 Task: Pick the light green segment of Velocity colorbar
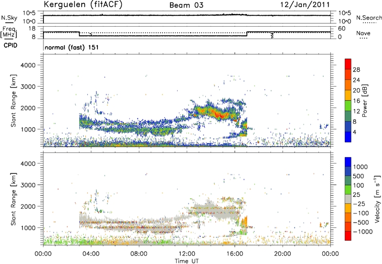(348, 190)
